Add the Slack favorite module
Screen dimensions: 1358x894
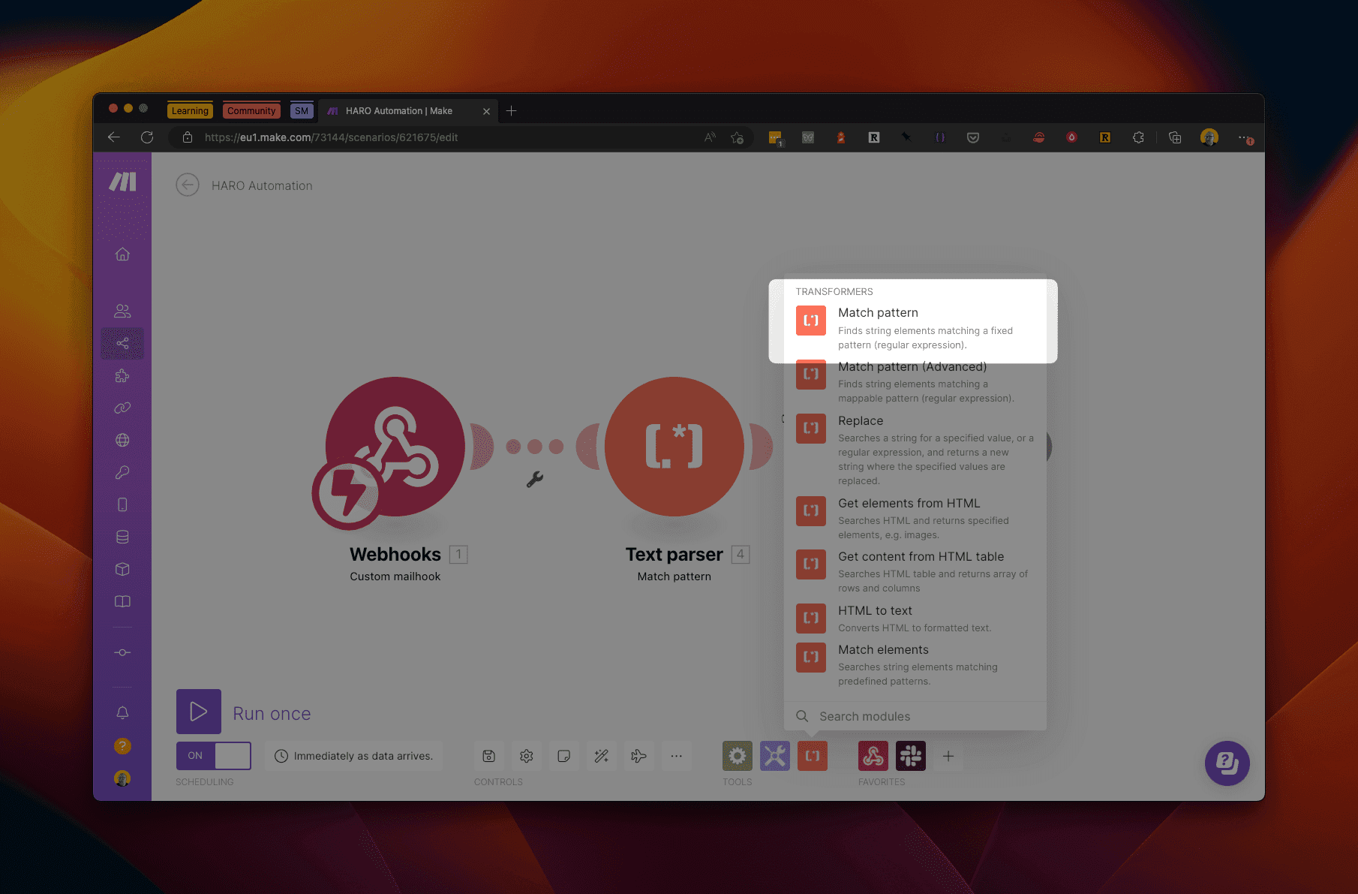911,756
